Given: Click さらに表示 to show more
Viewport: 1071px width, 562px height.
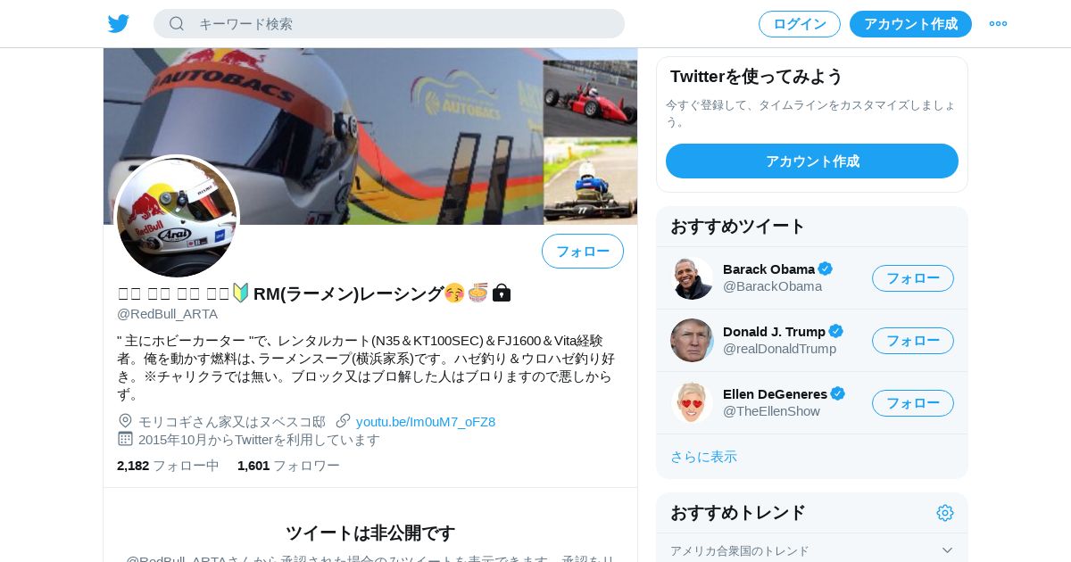Looking at the screenshot, I should (703, 457).
